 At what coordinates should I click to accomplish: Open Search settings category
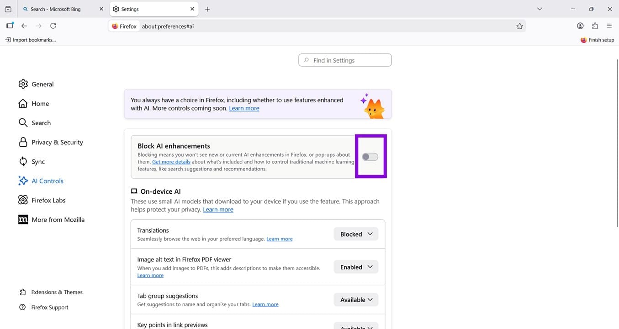coord(34,123)
